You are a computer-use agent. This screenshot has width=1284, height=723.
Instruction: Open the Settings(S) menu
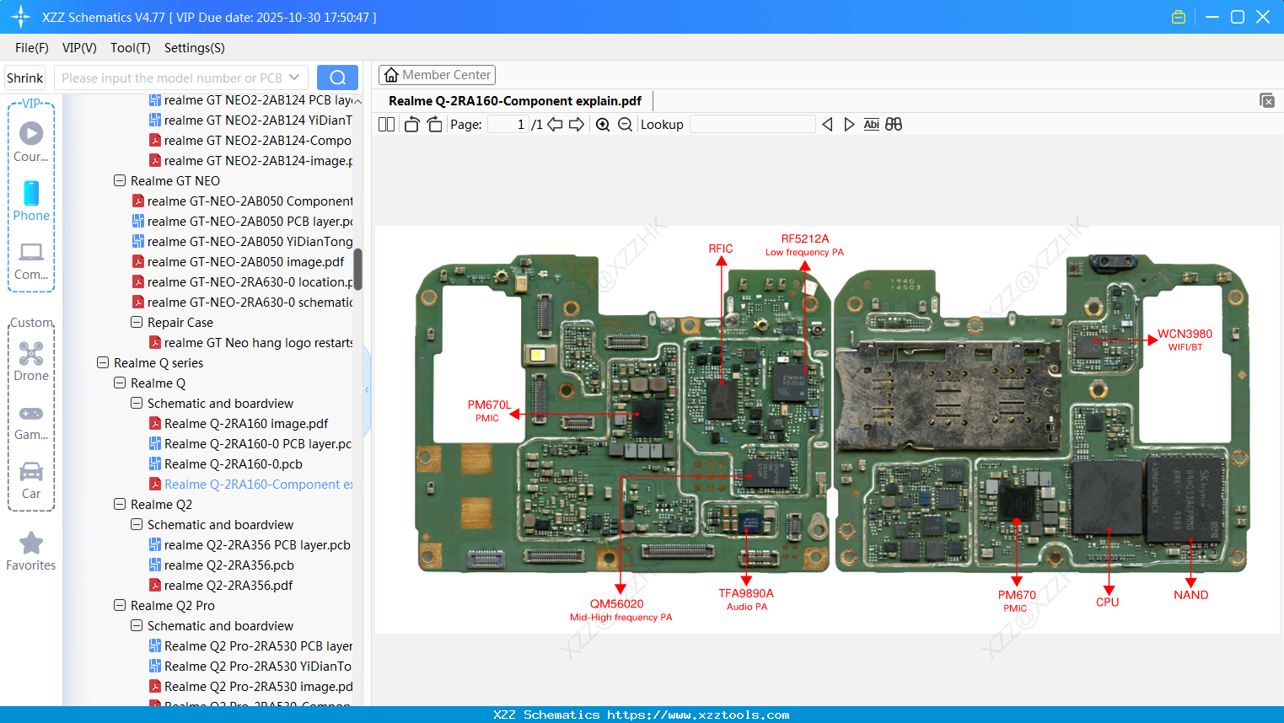tap(195, 48)
